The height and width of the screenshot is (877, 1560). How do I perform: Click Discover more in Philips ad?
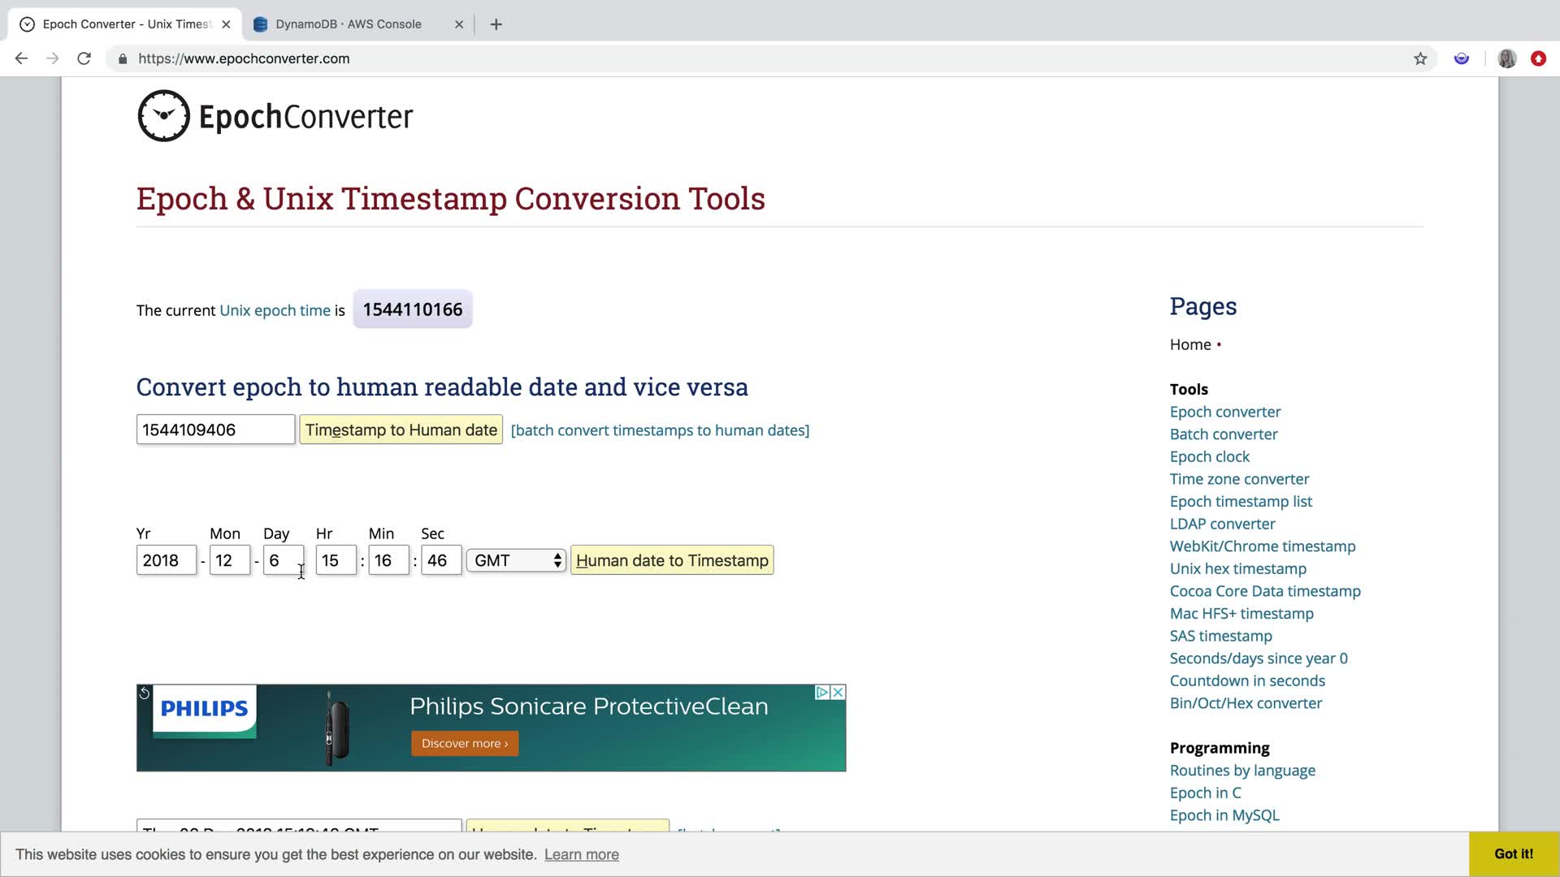pyautogui.click(x=464, y=743)
